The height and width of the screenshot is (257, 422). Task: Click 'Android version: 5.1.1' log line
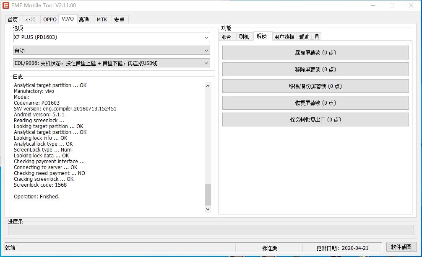(x=39, y=115)
